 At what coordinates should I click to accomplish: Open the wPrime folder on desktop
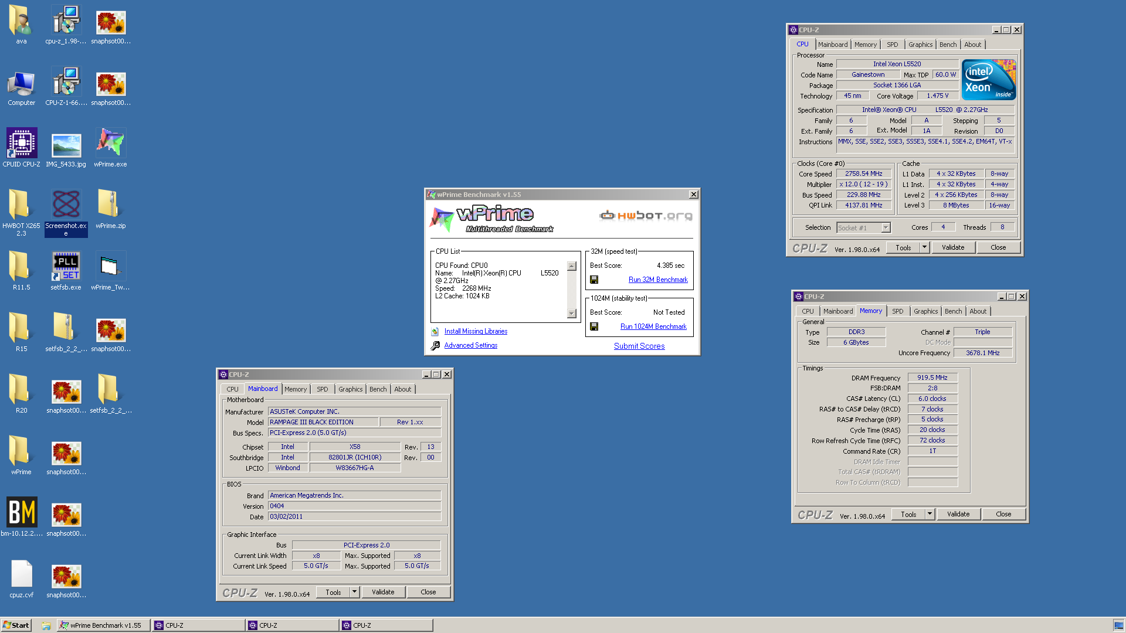(x=21, y=455)
